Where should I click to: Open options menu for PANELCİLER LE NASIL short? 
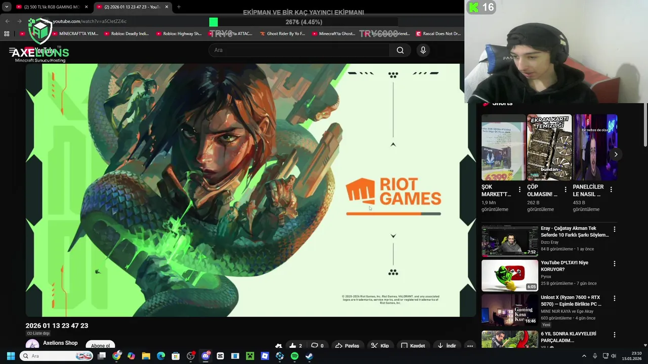(x=611, y=190)
